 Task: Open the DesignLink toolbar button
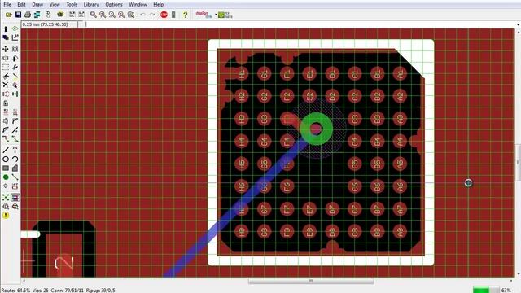click(x=204, y=15)
